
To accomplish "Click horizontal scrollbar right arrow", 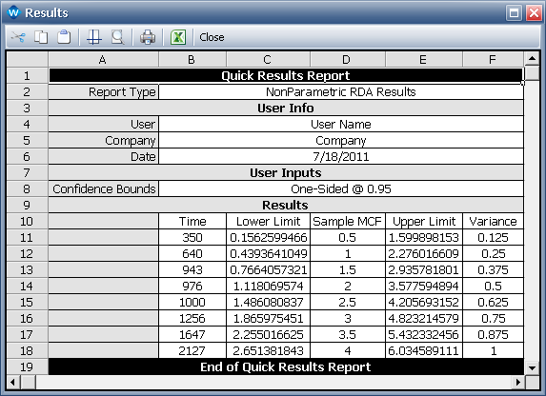I will [518, 383].
